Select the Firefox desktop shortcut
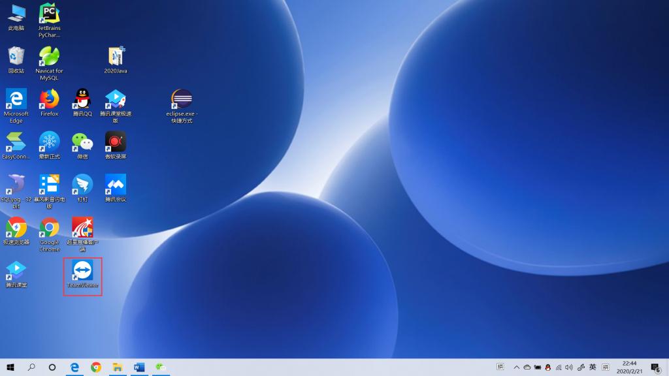Viewport: 669px width, 376px height. 49,100
